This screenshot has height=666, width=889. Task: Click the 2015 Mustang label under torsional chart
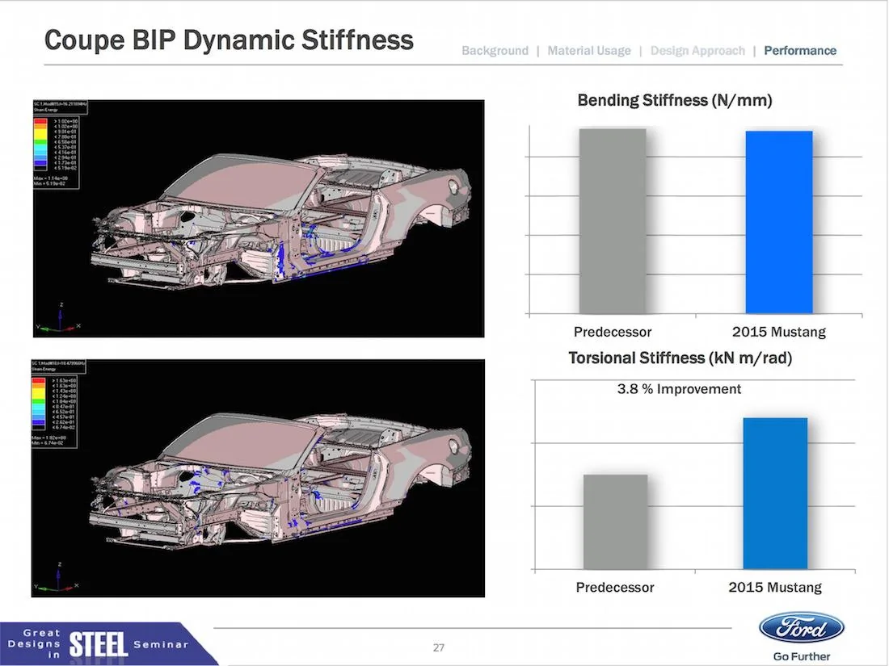775,587
